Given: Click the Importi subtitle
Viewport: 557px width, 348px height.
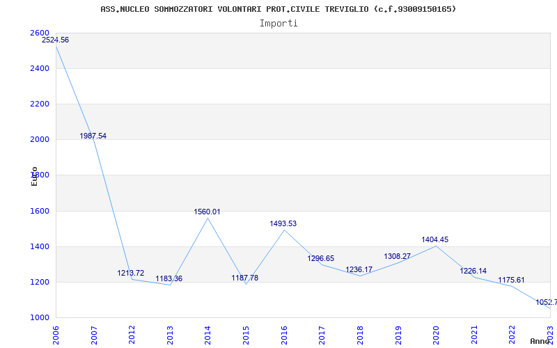Looking at the screenshot, I should (x=278, y=23).
